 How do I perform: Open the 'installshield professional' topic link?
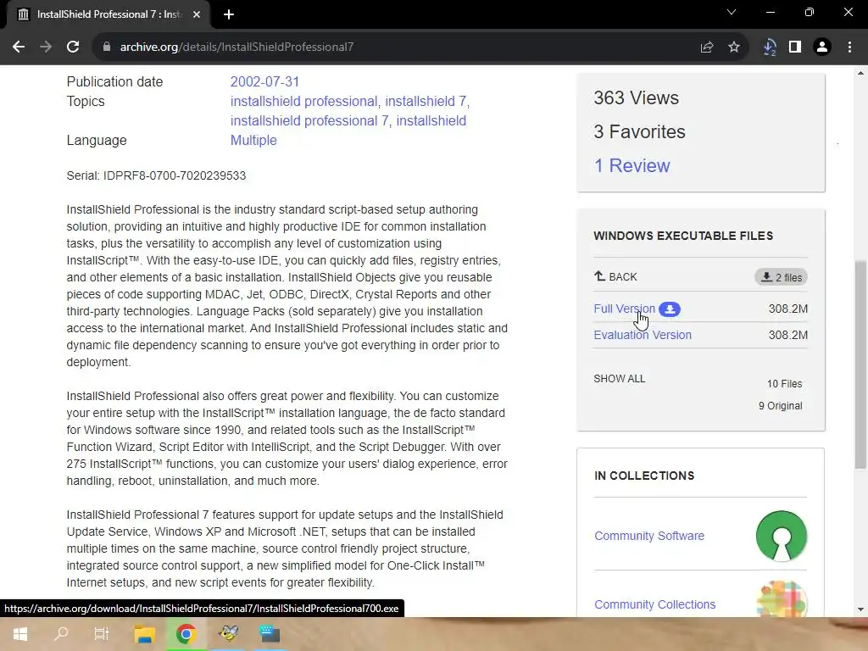pyautogui.click(x=303, y=102)
